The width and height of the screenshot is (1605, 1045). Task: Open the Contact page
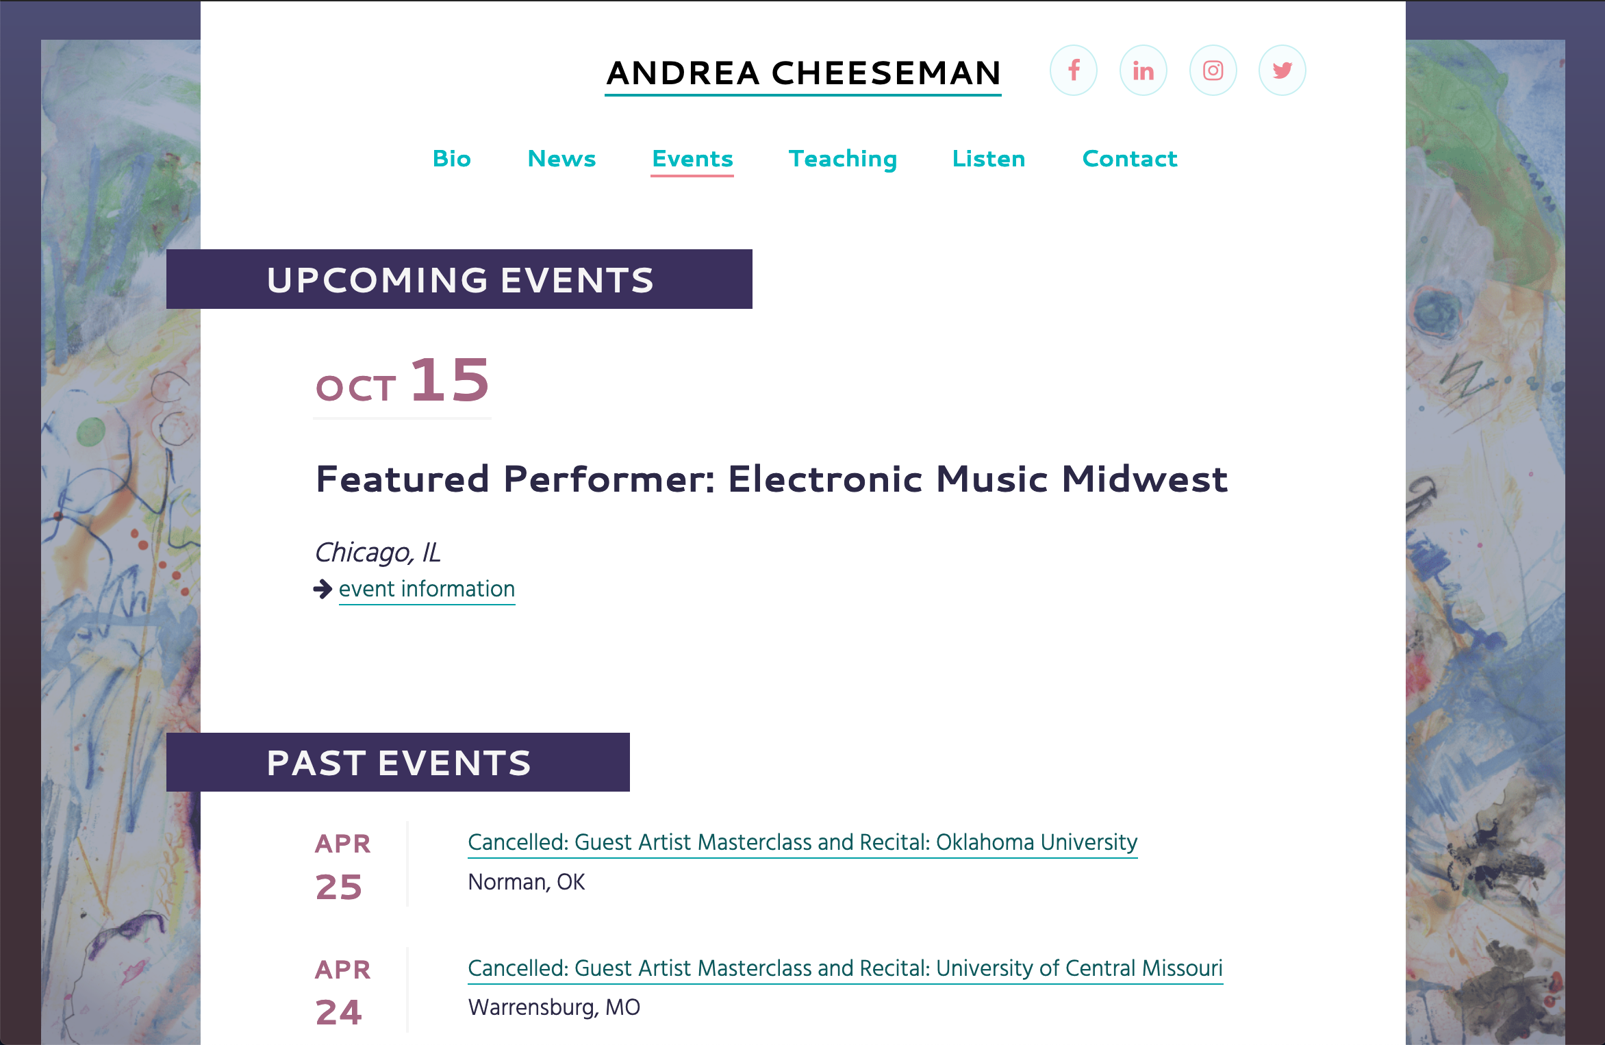coord(1130,159)
